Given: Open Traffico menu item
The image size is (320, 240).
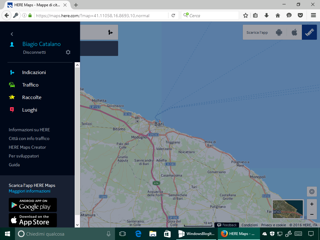Looking at the screenshot, I should pos(30,85).
